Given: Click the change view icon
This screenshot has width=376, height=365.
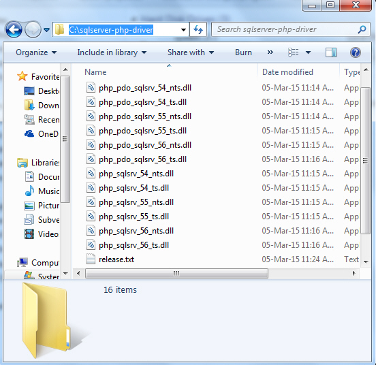Looking at the screenshot, I should (294, 52).
